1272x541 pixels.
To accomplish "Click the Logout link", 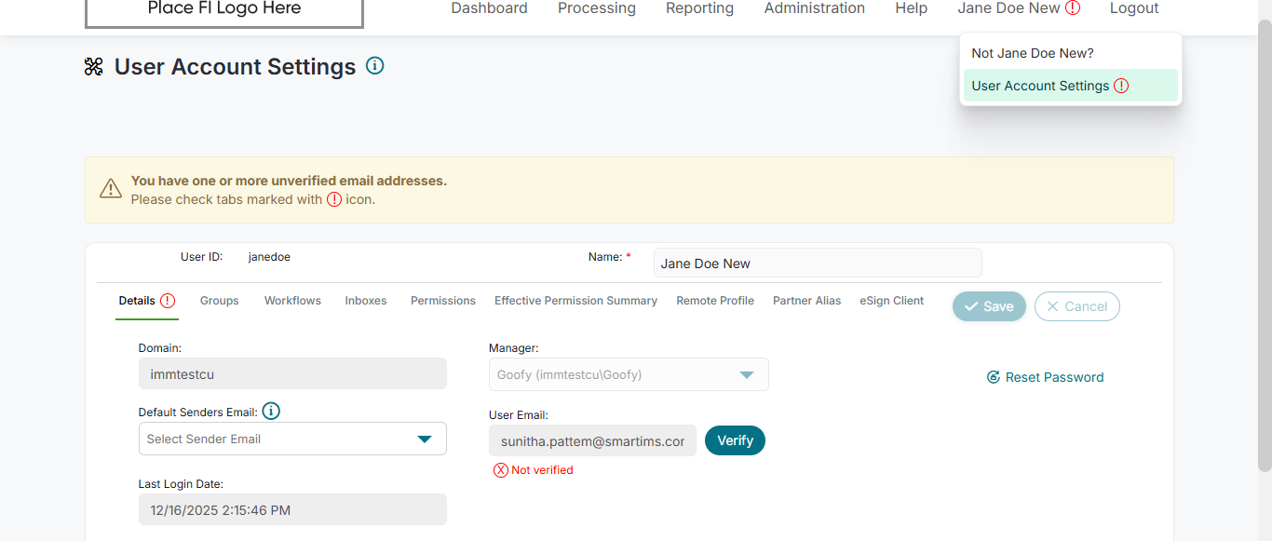I will (1133, 8).
